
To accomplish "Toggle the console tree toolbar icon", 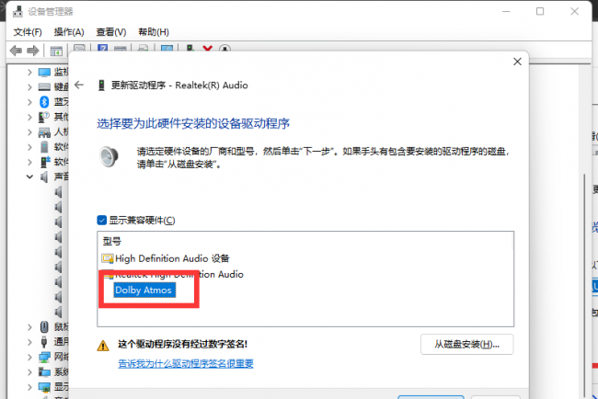I will [56, 51].
